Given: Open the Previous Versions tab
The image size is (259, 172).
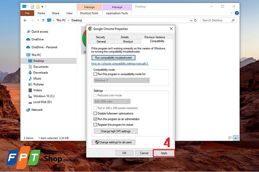Looking at the screenshot, I should (x=155, y=37).
